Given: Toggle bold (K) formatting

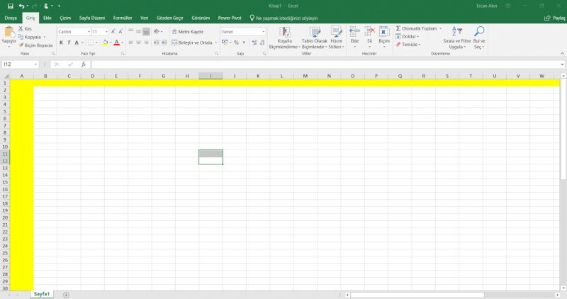Looking at the screenshot, I should (61, 43).
